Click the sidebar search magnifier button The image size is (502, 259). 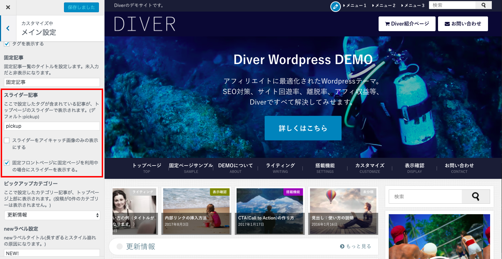pos(476,197)
